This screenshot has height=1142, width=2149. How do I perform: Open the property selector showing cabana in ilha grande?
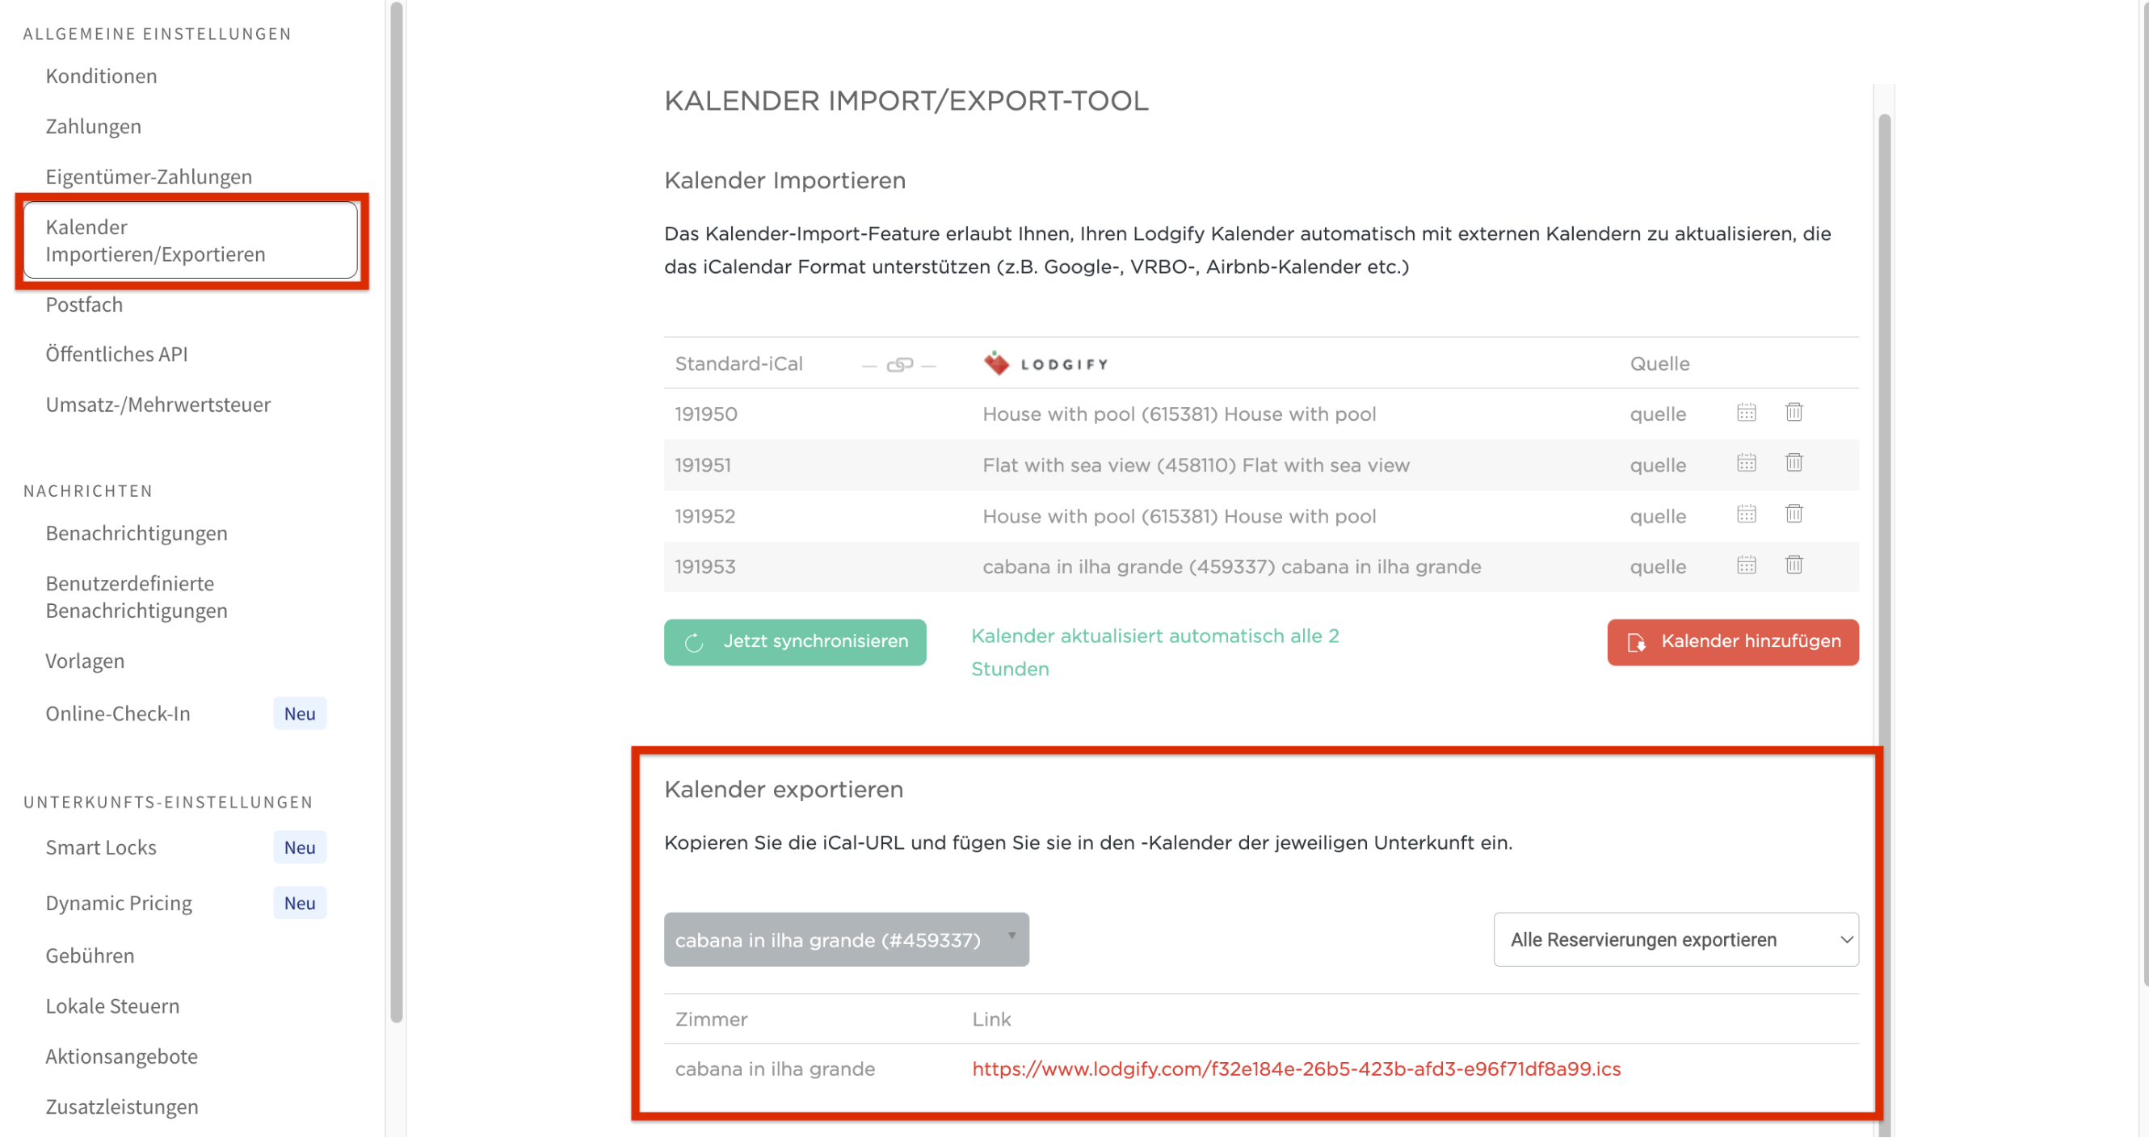coord(846,940)
